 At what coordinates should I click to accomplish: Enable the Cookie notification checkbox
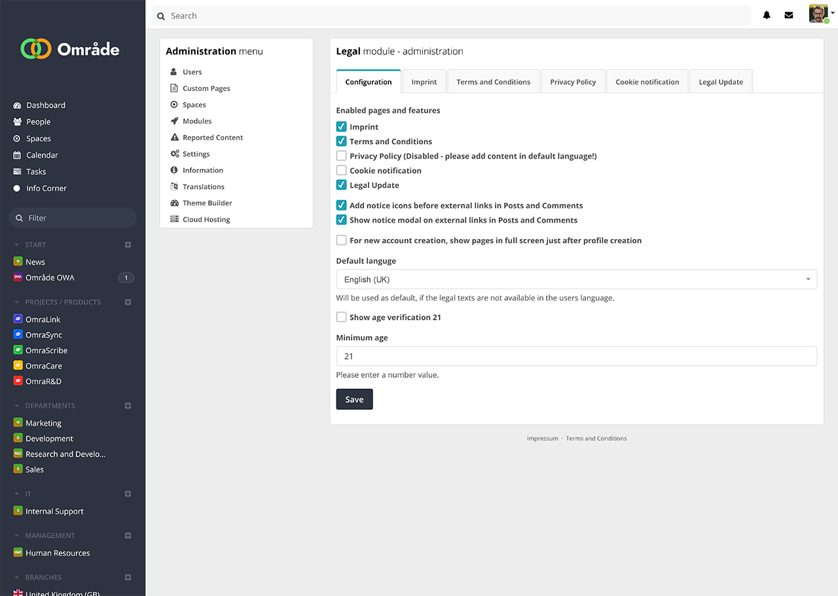point(341,170)
